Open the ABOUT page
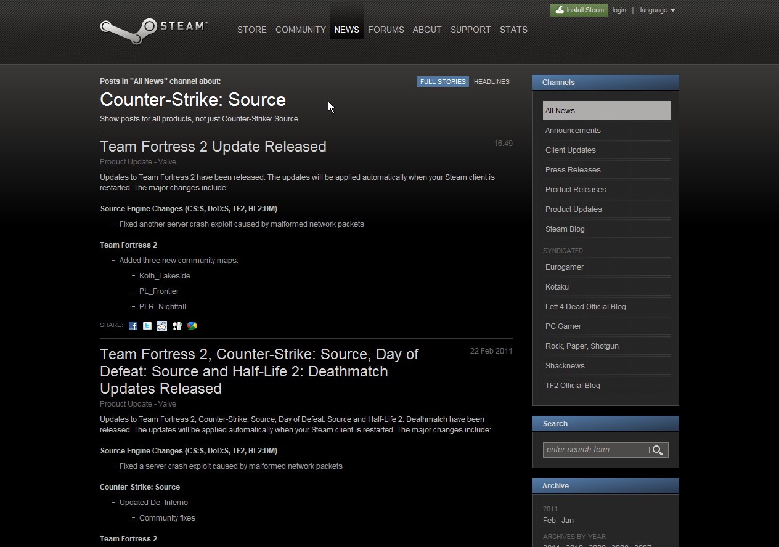Image resolution: width=779 pixels, height=547 pixels. (x=427, y=30)
